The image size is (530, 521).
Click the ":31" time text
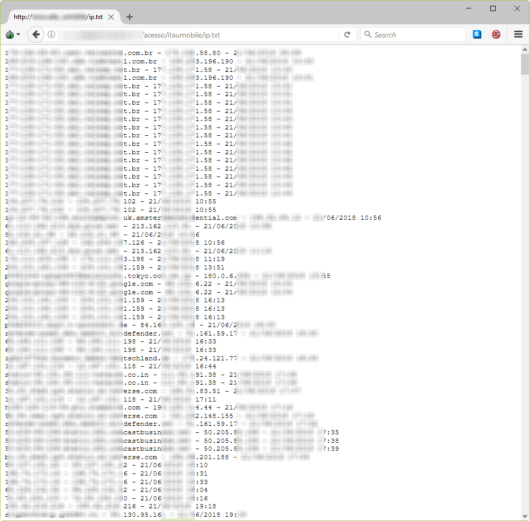[x=202, y=473]
